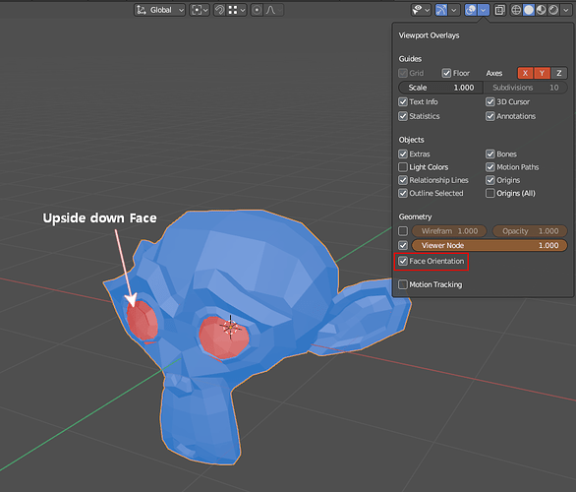Disable the Bones overlay checkbox

coord(490,154)
